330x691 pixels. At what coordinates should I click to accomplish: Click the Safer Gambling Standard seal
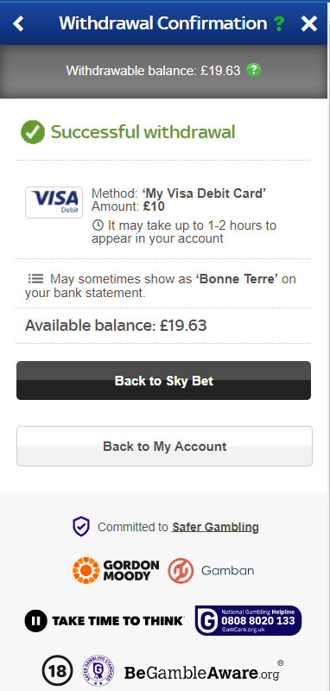point(98,671)
